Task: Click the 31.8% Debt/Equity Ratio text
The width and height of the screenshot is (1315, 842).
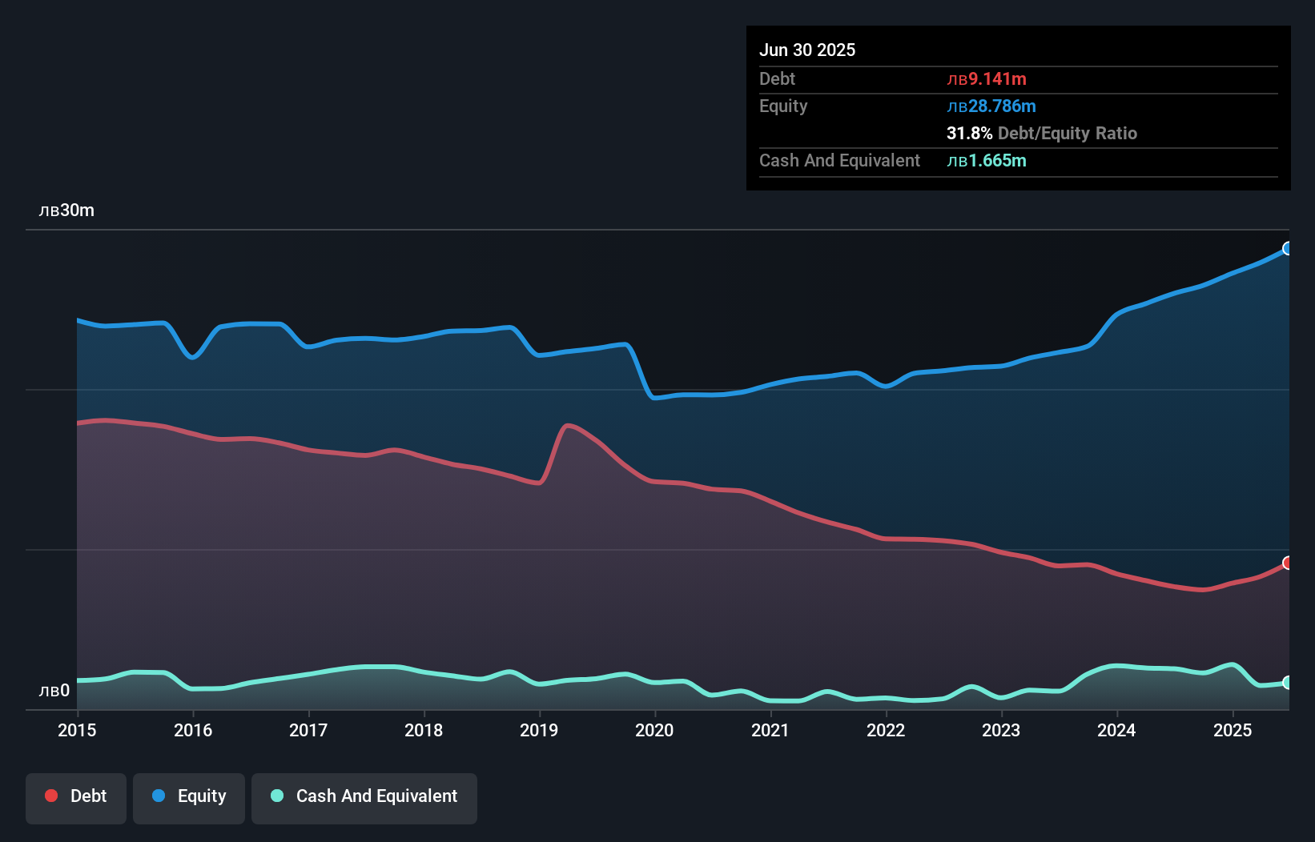Action: point(1042,134)
